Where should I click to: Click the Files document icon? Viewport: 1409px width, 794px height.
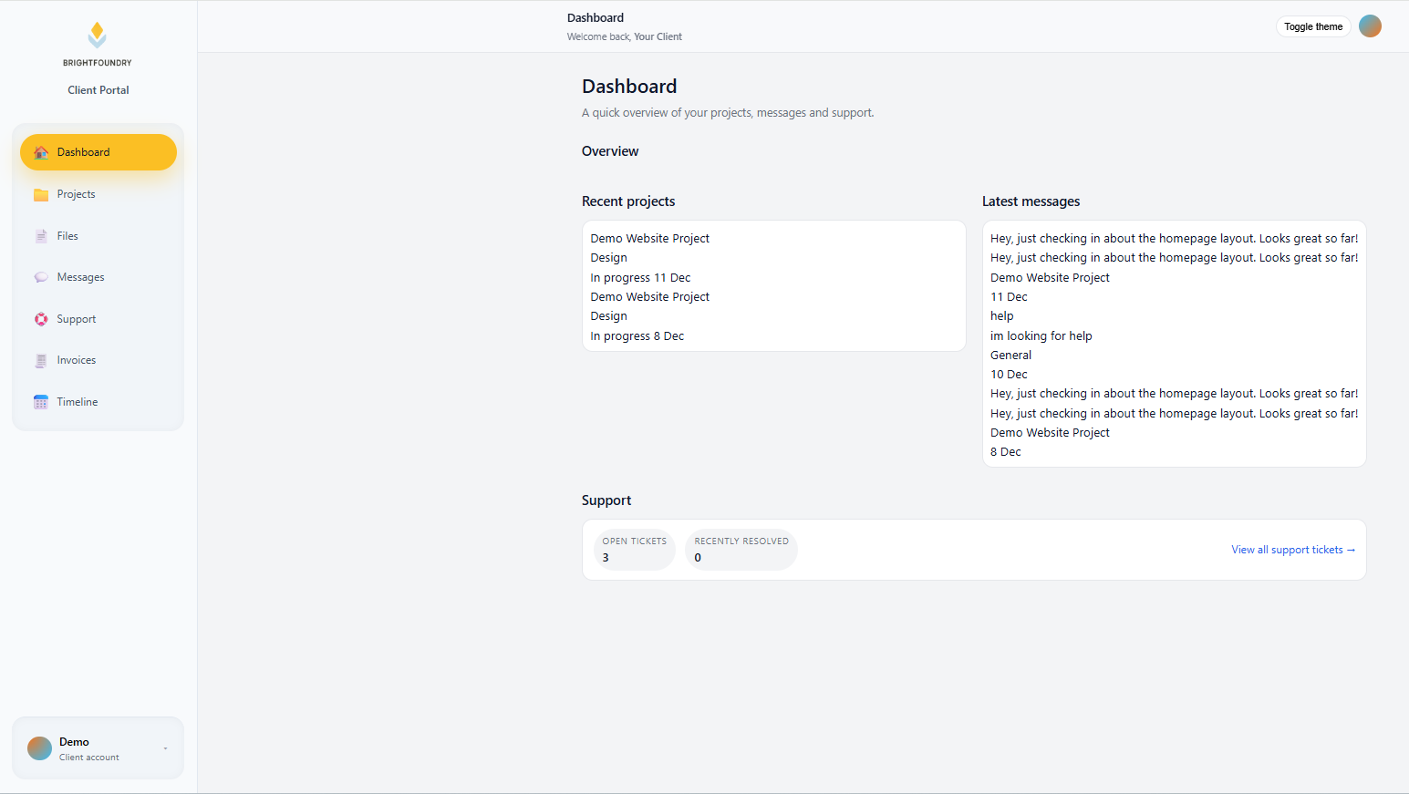(41, 236)
